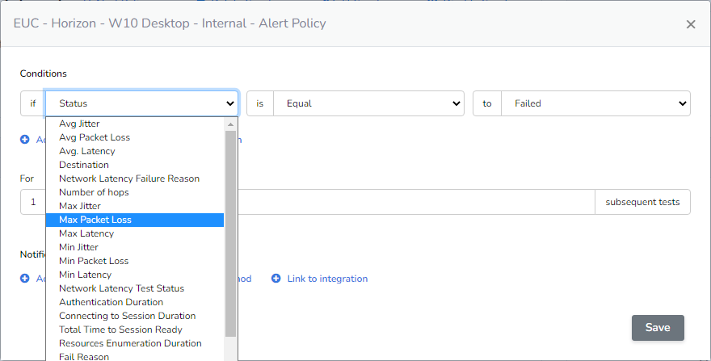Select highlighted Max Packet Loss option
711x361 pixels.
click(x=135, y=220)
